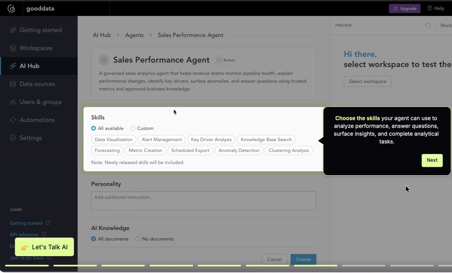Click the GoodData logo icon
Viewport: 452px width, 273px height.
[11, 8]
